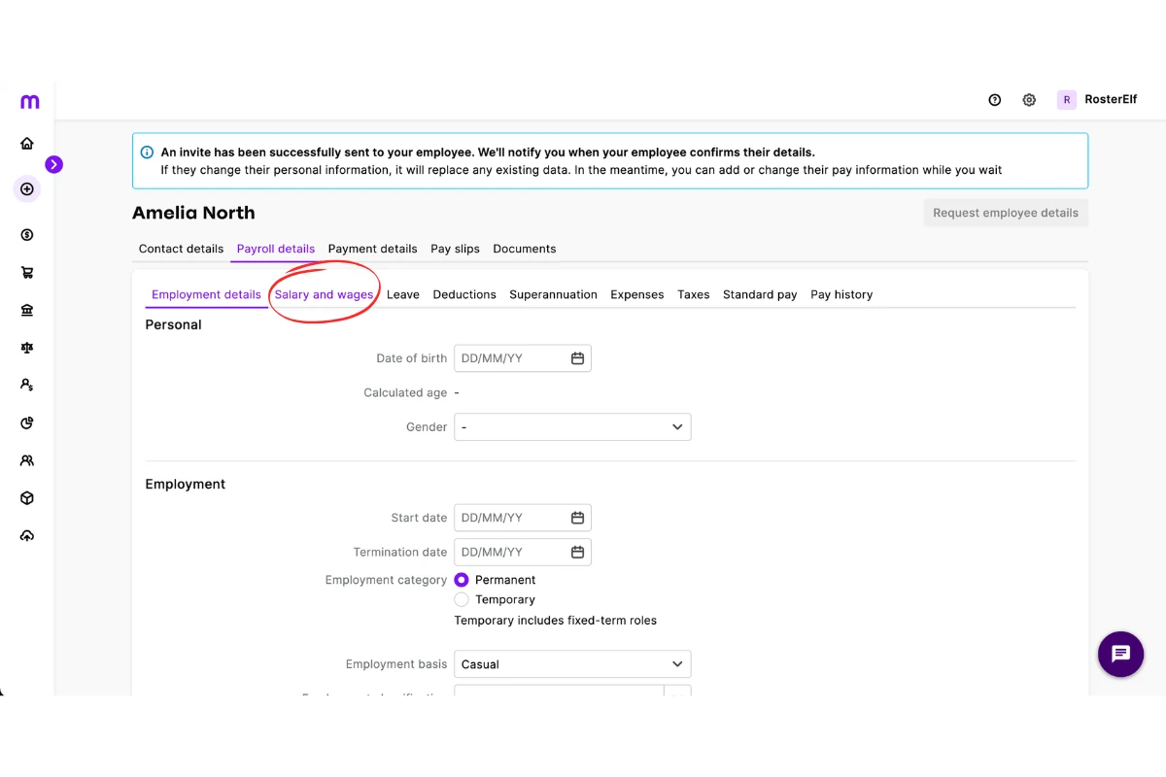Open the payroll person-dollar icon
Screen dimensions: 1166x777
(27, 386)
